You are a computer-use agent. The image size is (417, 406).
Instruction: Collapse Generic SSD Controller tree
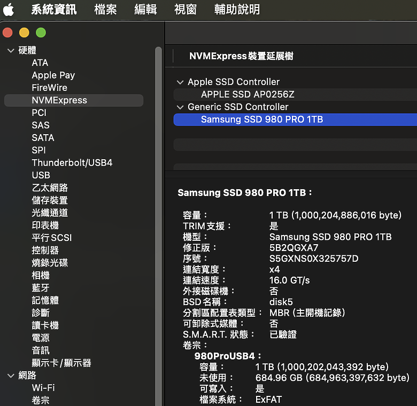180,107
